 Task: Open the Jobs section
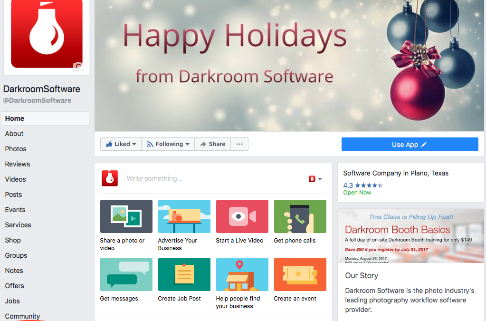(x=12, y=301)
